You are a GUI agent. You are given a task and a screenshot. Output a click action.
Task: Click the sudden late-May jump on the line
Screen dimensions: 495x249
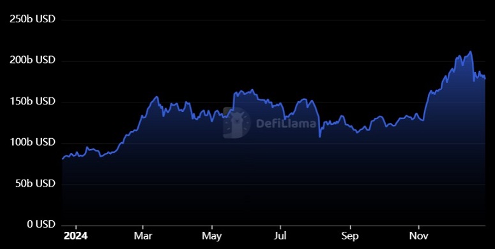(234, 101)
